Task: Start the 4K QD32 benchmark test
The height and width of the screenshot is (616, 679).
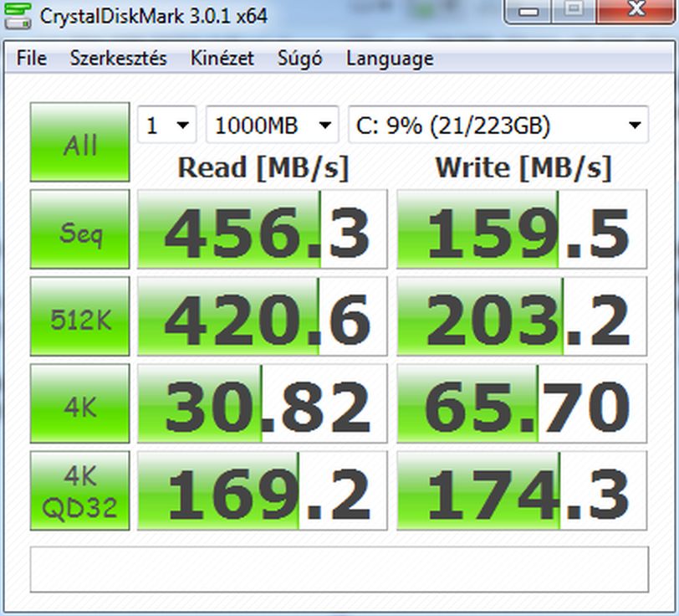Action: 79,490
